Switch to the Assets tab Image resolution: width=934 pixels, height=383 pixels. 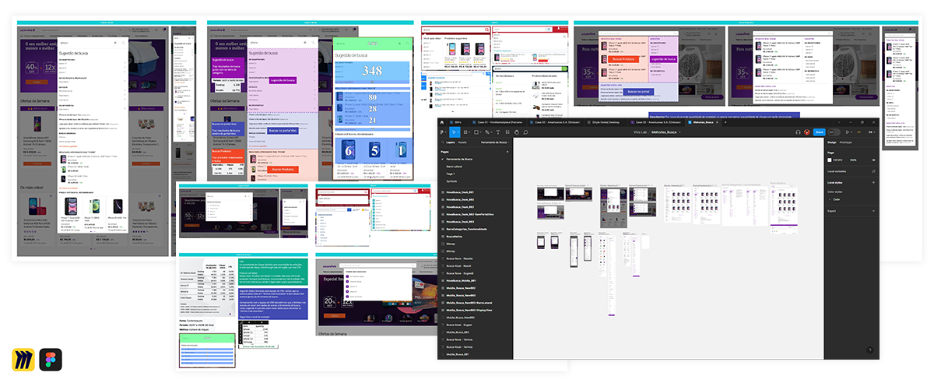pos(462,142)
